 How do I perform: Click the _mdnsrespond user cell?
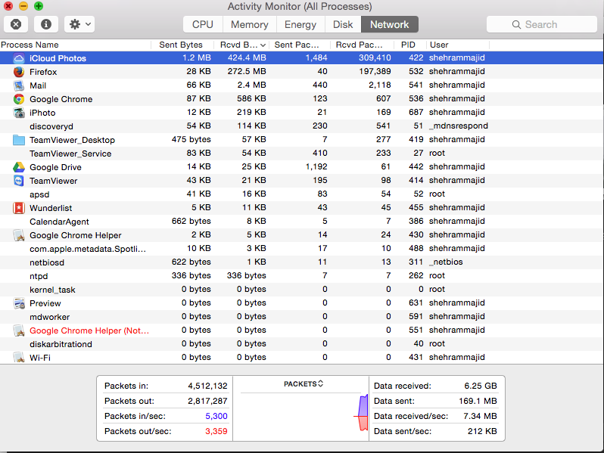(459, 126)
